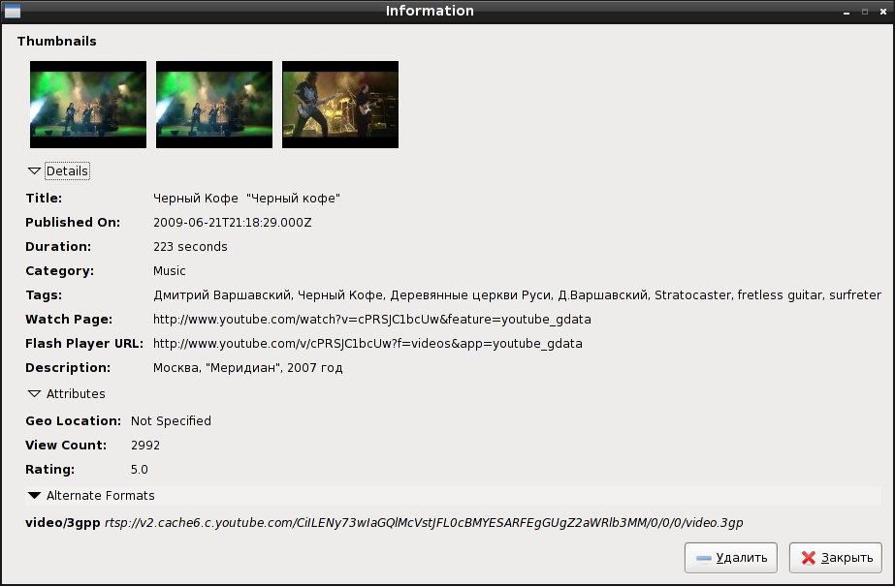The image size is (895, 586).
Task: Click the Flash Player URL value
Action: (x=368, y=344)
